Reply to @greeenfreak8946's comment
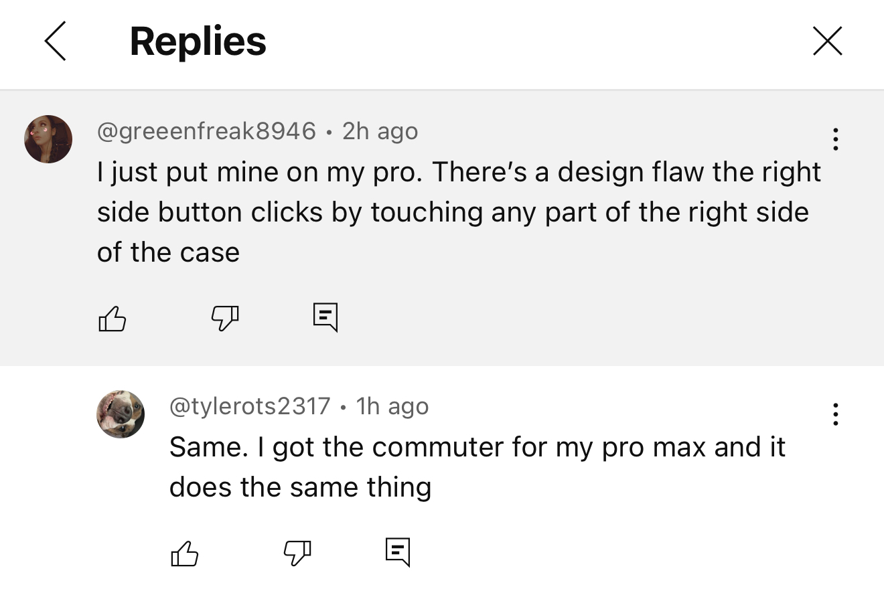This screenshot has height=603, width=884. (325, 317)
